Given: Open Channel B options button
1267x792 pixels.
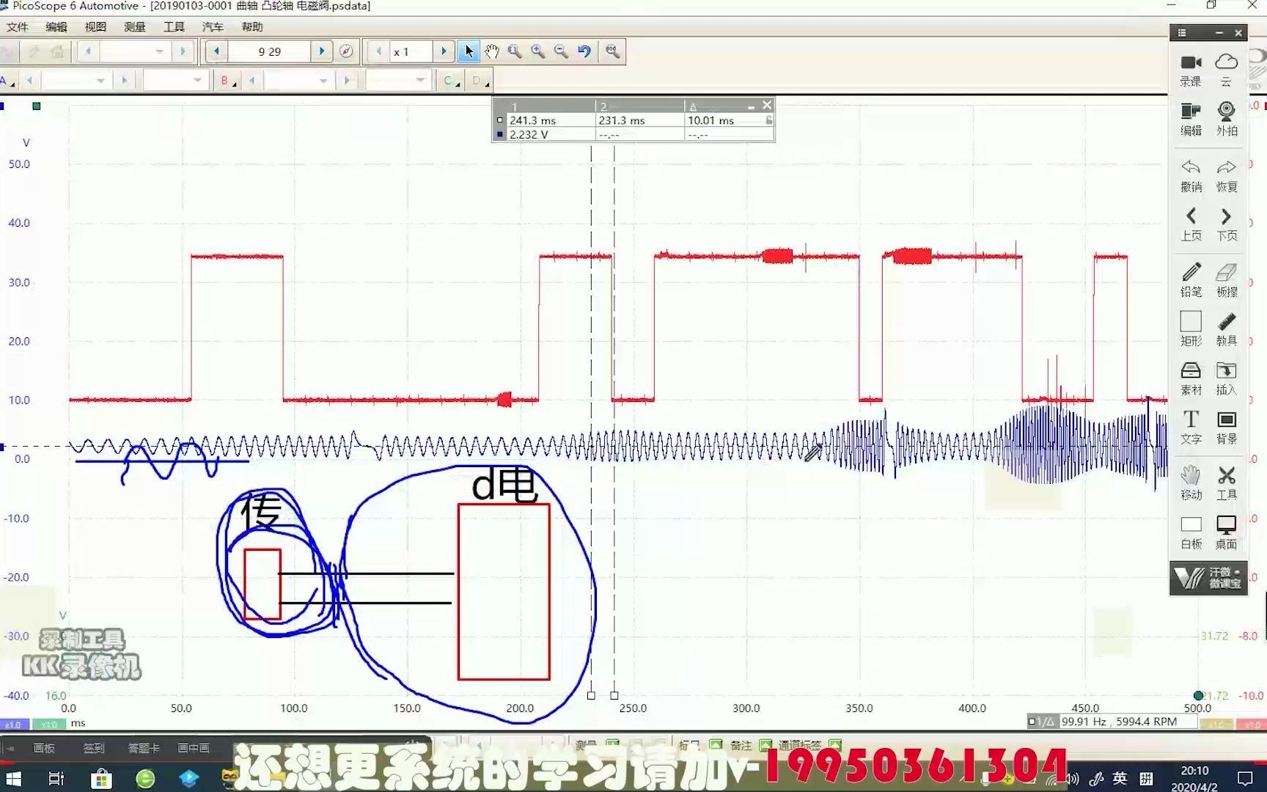Looking at the screenshot, I should click(229, 81).
